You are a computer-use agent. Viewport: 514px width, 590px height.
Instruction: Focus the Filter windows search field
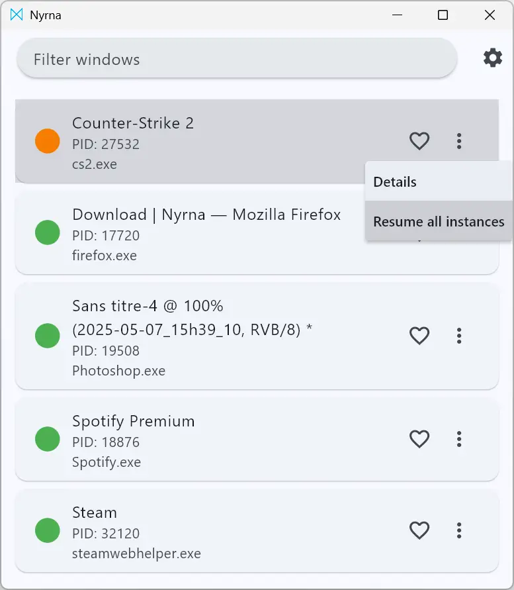pyautogui.click(x=237, y=59)
